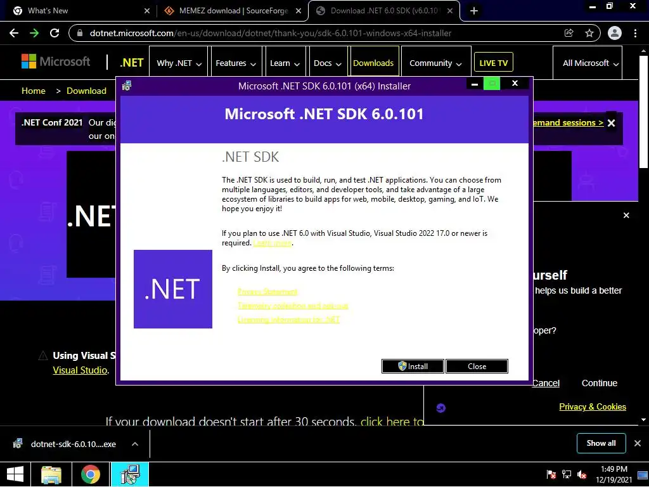
Task: Click the network tray icon
Action: tap(567, 474)
